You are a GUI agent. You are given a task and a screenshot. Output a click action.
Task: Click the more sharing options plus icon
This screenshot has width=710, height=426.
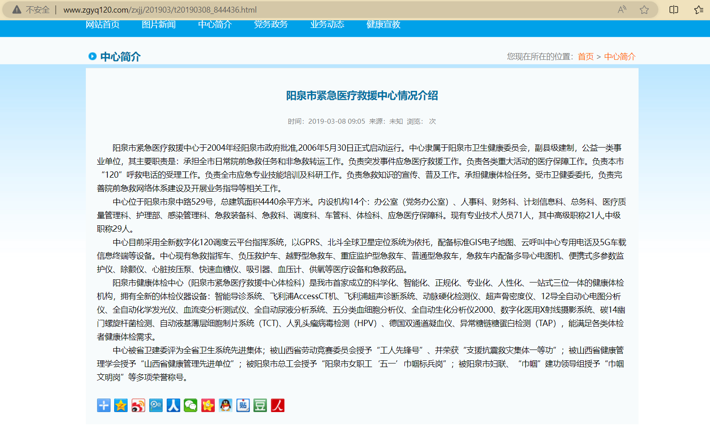point(103,405)
